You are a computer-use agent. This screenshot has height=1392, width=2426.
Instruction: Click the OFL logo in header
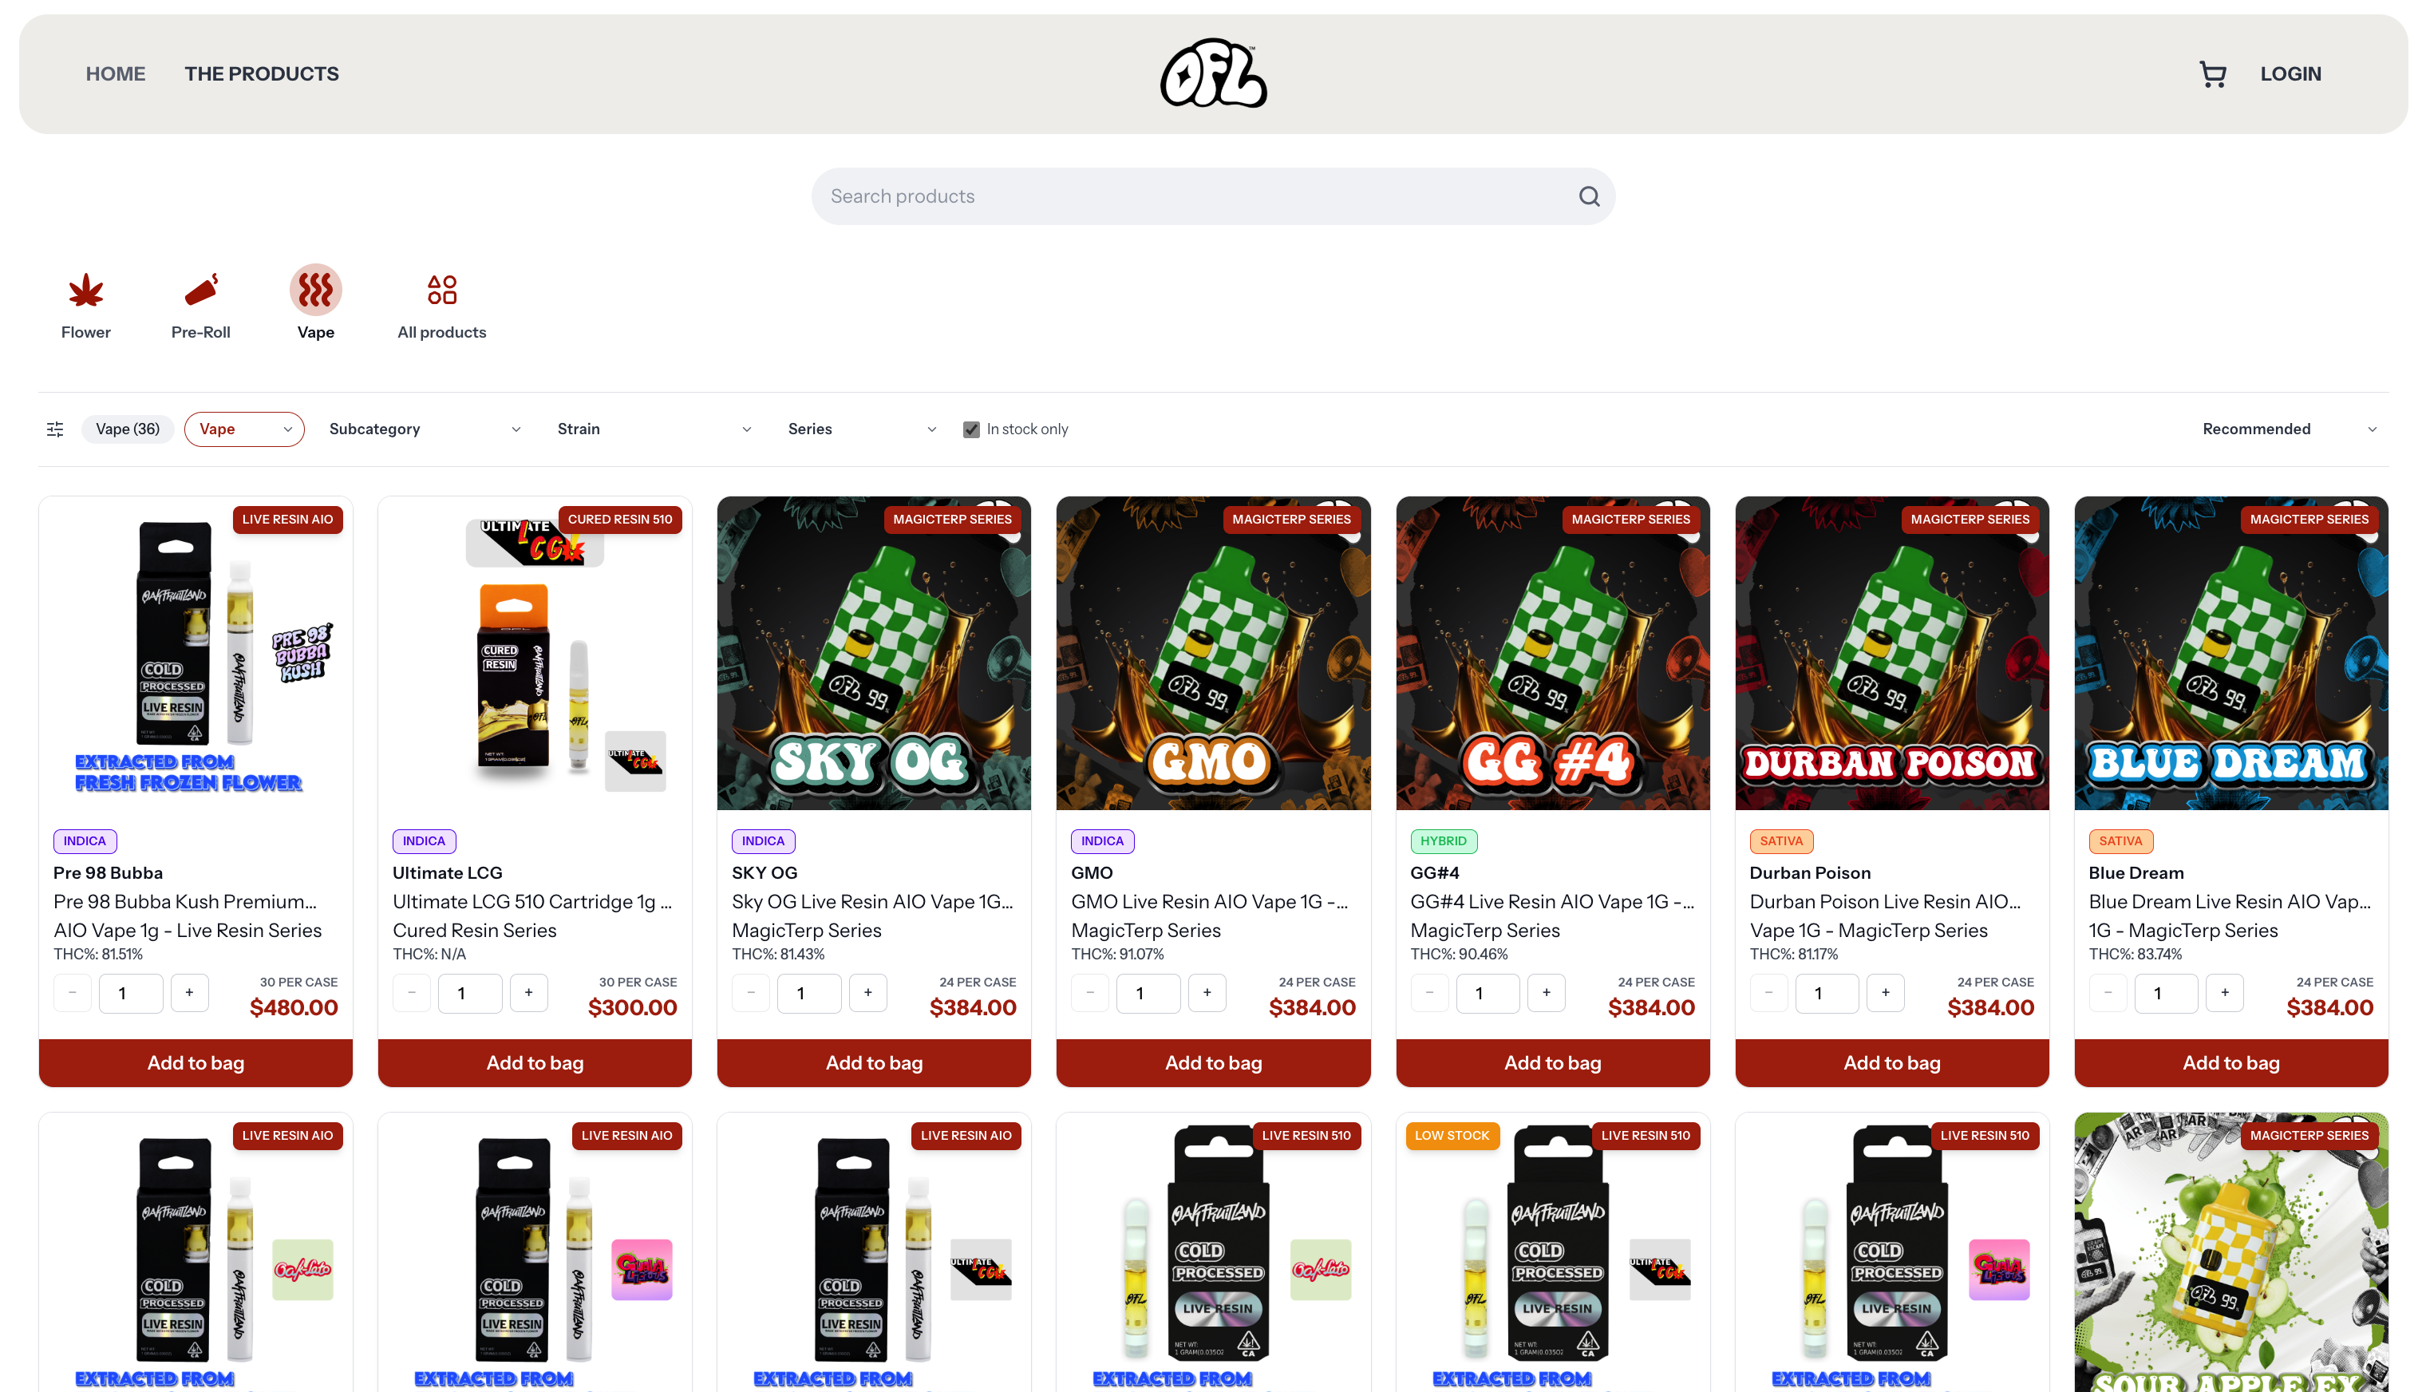(1213, 73)
